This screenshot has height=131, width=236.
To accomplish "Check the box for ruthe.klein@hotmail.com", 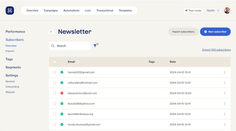I will coord(54,83).
